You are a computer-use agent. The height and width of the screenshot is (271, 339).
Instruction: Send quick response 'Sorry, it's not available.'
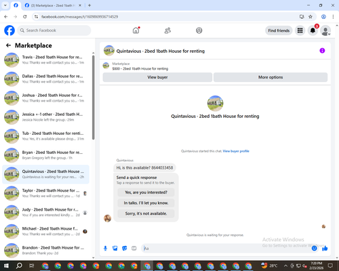tap(146, 213)
